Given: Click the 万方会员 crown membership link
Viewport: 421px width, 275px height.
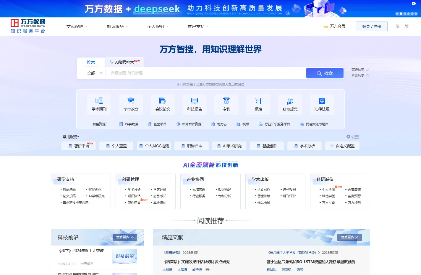Looking at the screenshot, I should 334,26.
